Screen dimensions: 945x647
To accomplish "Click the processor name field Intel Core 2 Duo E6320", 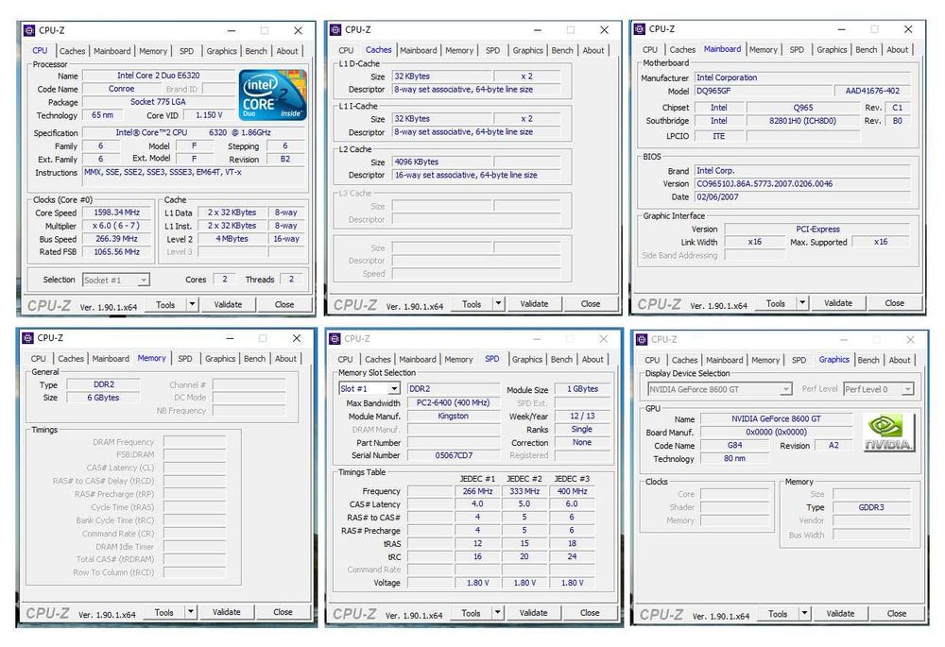I will pyautogui.click(x=159, y=76).
